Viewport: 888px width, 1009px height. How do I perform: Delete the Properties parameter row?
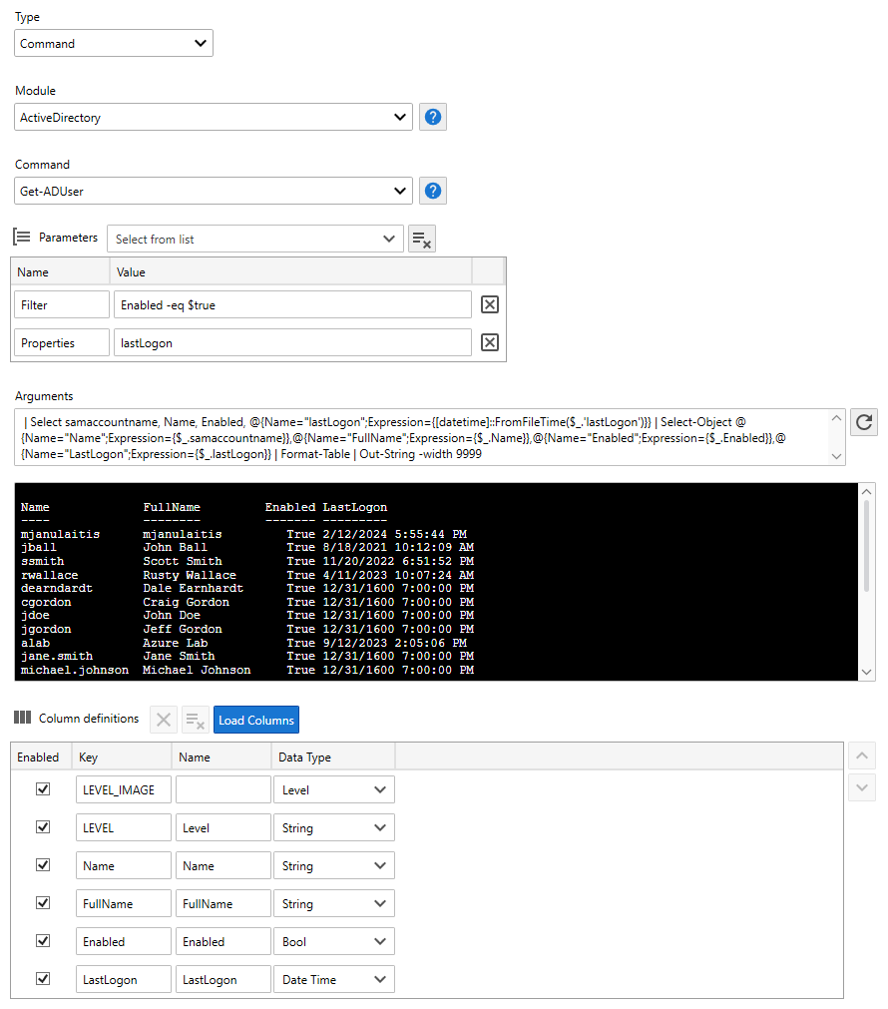pos(489,342)
